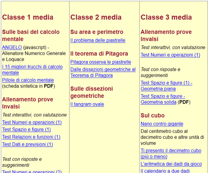
Task: Click "Dal centimetro cubo al decimetro cubo" paragraph
Action: [x=172, y=137]
